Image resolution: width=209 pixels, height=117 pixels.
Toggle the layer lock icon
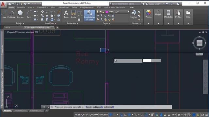(103, 12)
